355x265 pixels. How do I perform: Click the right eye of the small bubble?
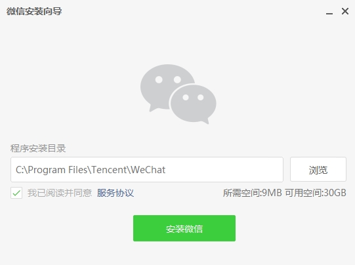click(200, 97)
